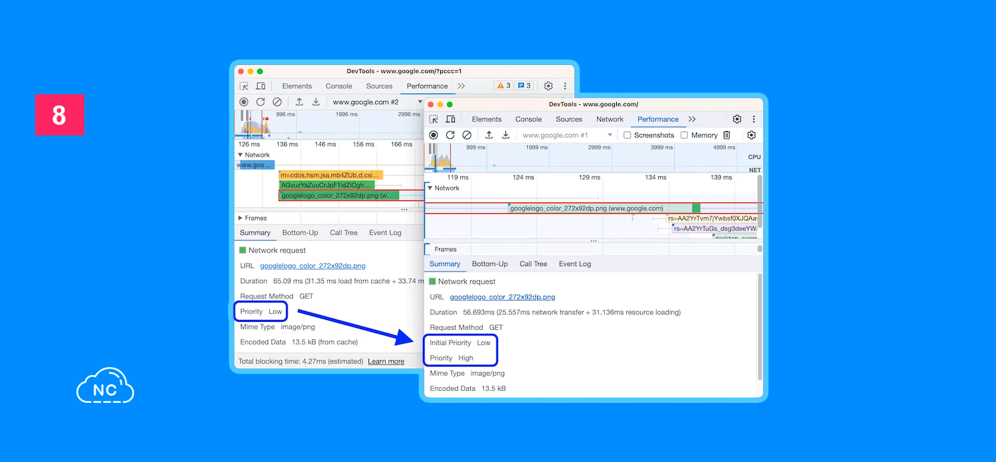The width and height of the screenshot is (996, 462).
Task: Open settings gear in back DevTools window
Action: (548, 86)
